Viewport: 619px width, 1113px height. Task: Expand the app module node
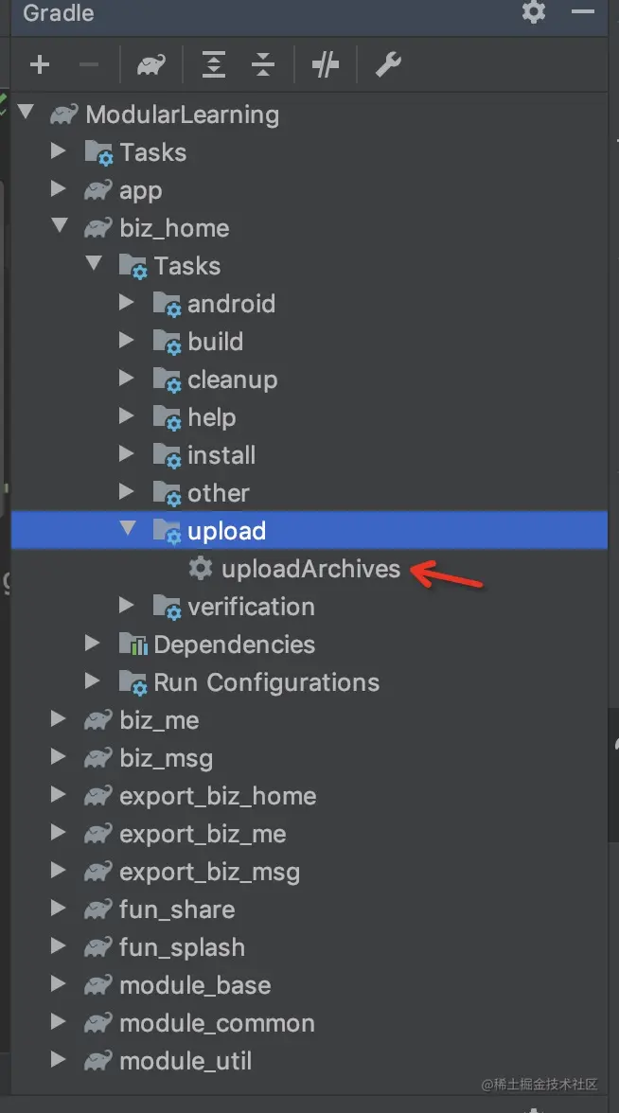coord(59,189)
